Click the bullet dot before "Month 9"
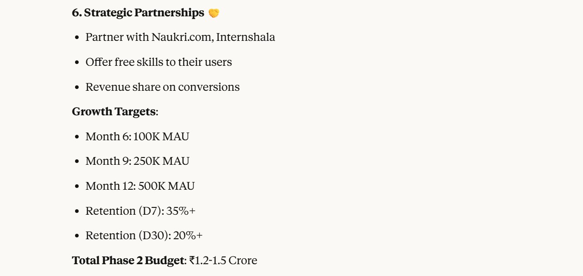Viewport: 583px width, 276px height. pos(77,162)
